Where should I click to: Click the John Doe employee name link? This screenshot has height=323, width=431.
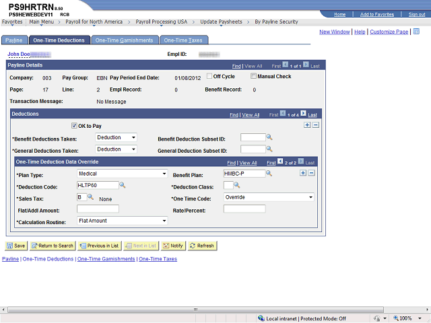(19, 54)
